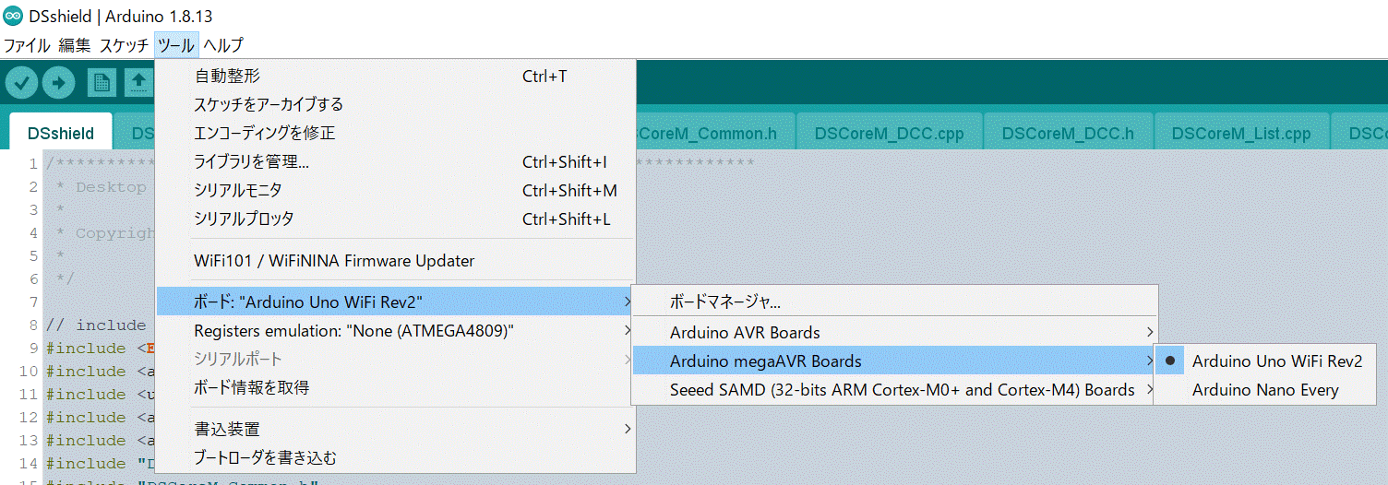Launch WiFi101 / WiFiNINA Firmware Updater
Screen dimensions: 1388x485
point(396,261)
